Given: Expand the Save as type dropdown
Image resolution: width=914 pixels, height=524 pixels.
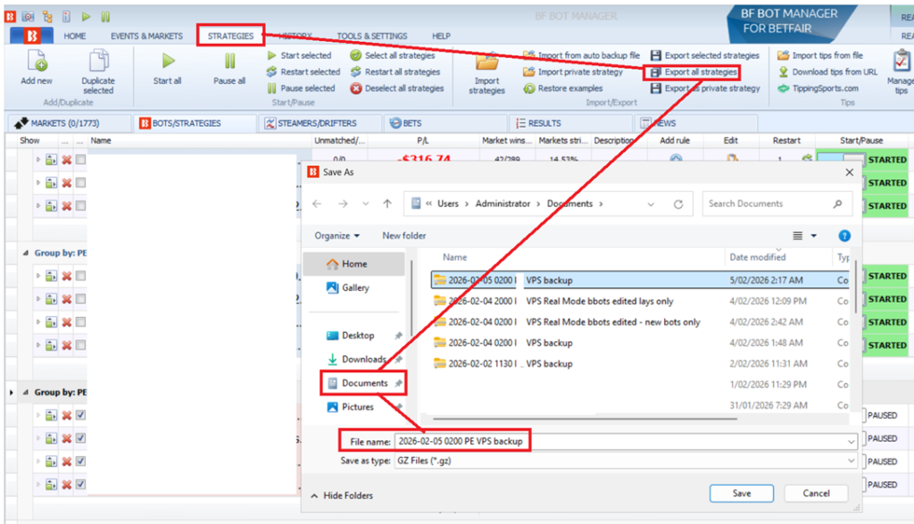Looking at the screenshot, I should coord(852,461).
